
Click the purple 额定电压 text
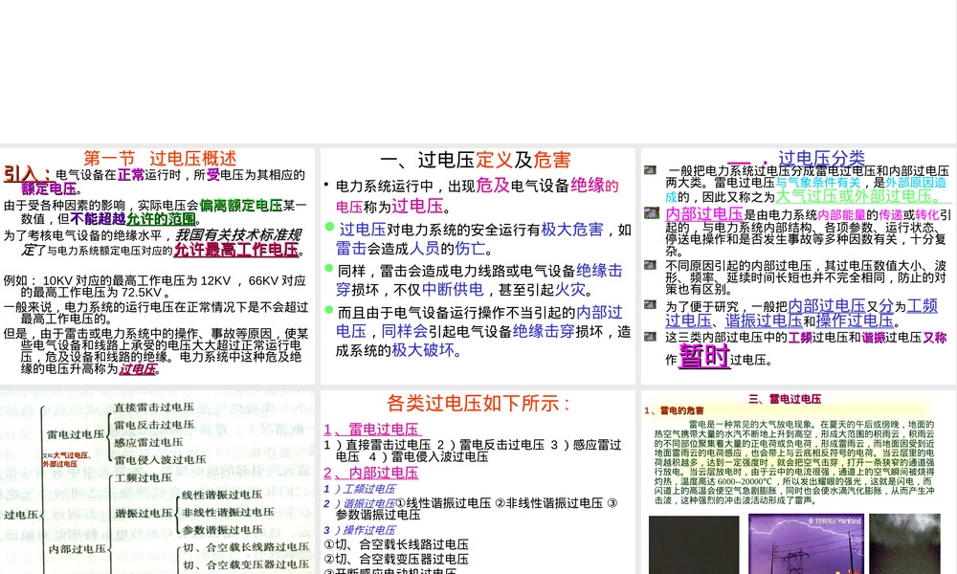(50, 189)
